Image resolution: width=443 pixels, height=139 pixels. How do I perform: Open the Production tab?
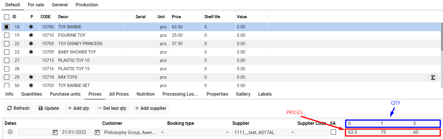pyautogui.click(x=87, y=5)
